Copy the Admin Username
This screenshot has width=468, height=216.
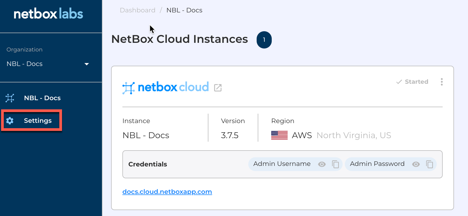click(335, 164)
